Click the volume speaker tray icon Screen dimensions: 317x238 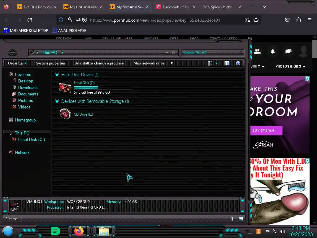(x=282, y=231)
